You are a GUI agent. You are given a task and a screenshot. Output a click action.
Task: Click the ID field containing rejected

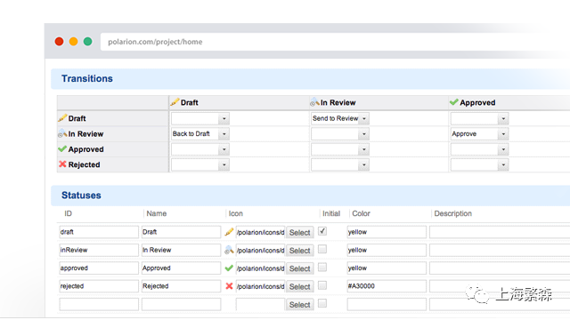pyautogui.click(x=99, y=286)
